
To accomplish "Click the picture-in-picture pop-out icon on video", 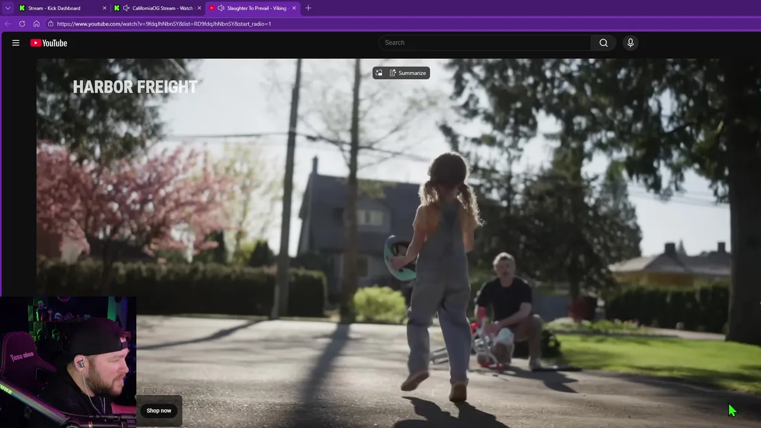I will pyautogui.click(x=379, y=73).
